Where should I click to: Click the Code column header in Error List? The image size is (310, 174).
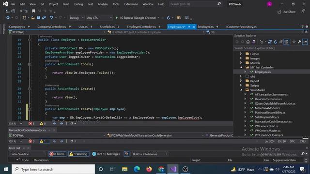coord(25,160)
